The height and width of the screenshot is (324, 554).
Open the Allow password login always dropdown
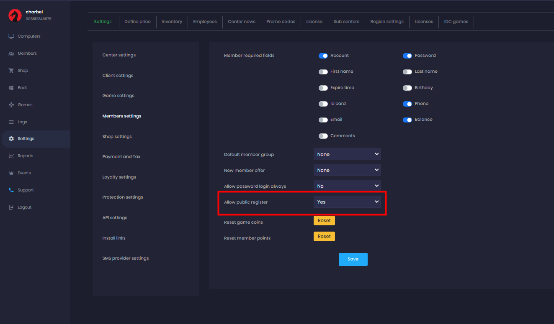pyautogui.click(x=347, y=186)
